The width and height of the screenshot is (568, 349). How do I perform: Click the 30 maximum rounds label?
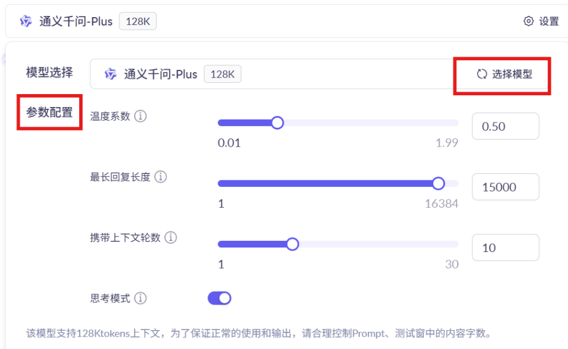coord(452,264)
